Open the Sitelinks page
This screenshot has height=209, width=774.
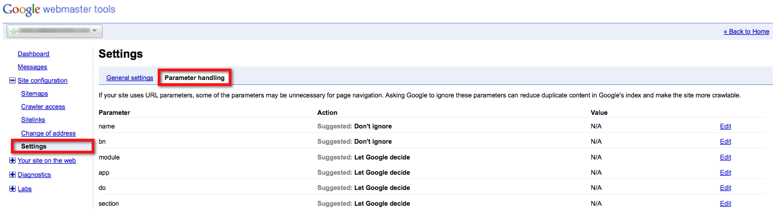33,120
